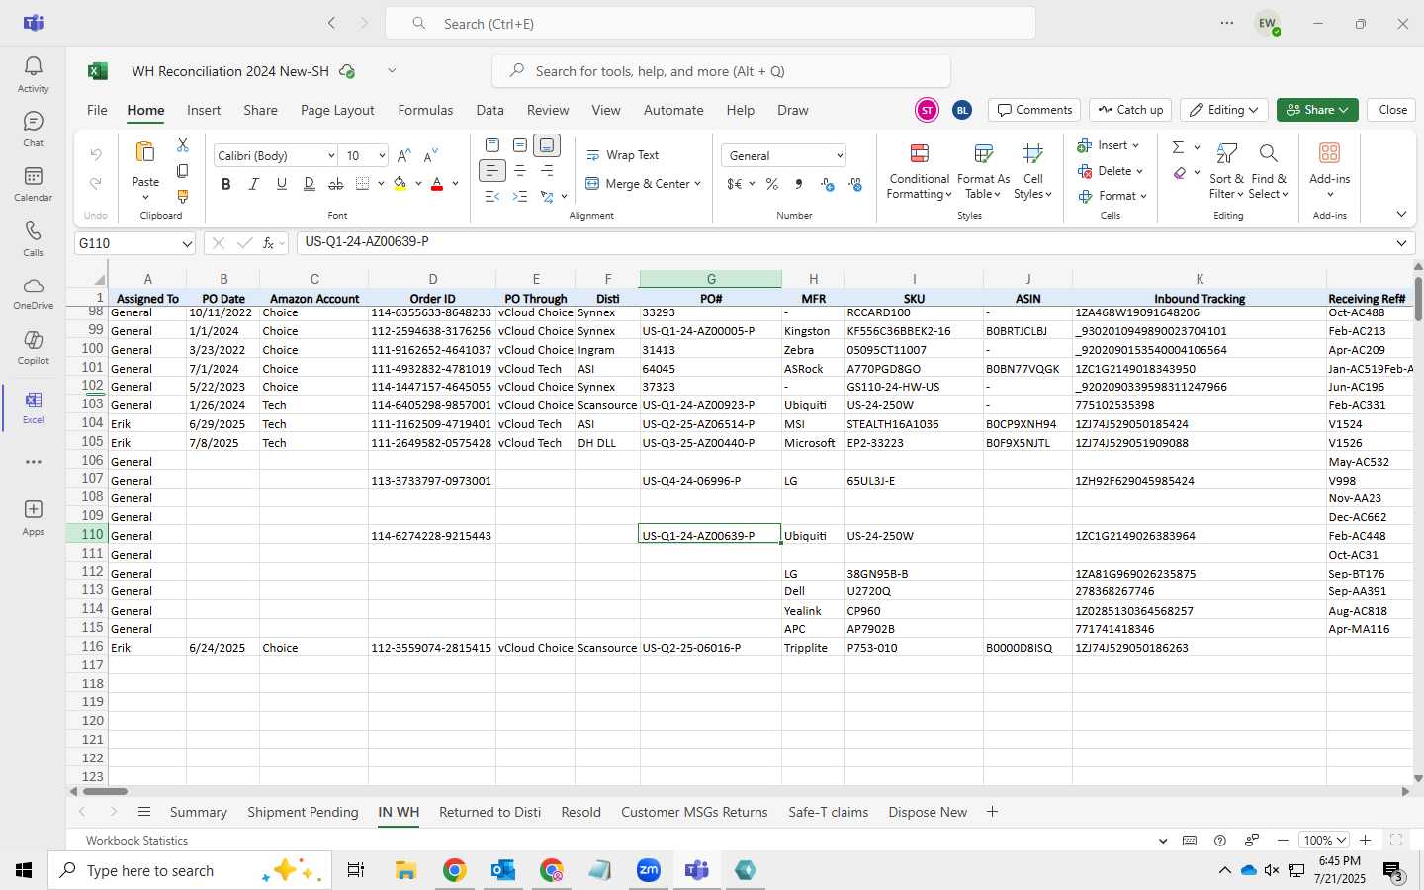Apply Comma Style number format
The width and height of the screenshot is (1424, 890).
(x=799, y=184)
